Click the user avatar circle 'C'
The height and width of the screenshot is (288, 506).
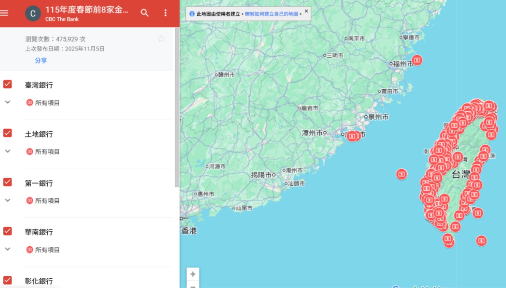coord(33,13)
